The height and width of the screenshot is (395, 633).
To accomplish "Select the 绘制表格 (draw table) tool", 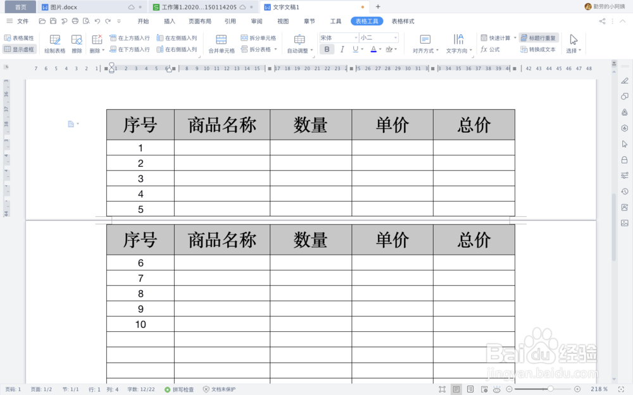I will (55, 43).
